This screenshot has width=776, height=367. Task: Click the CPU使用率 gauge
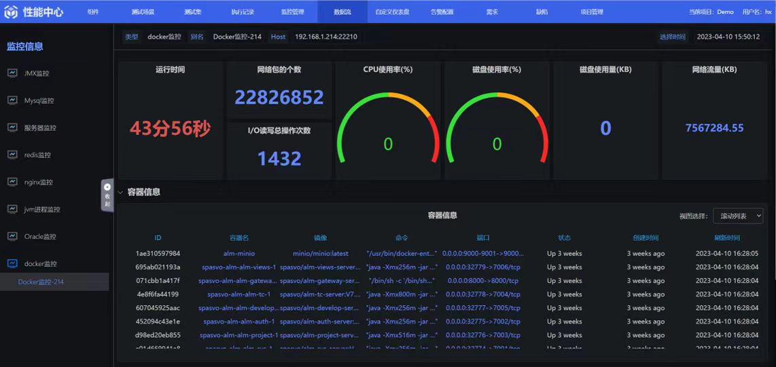tap(388, 129)
